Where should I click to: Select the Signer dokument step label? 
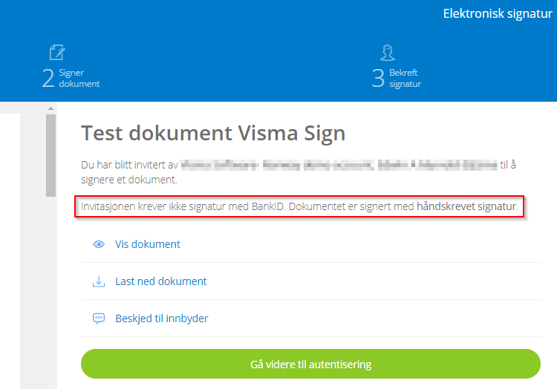[79, 78]
